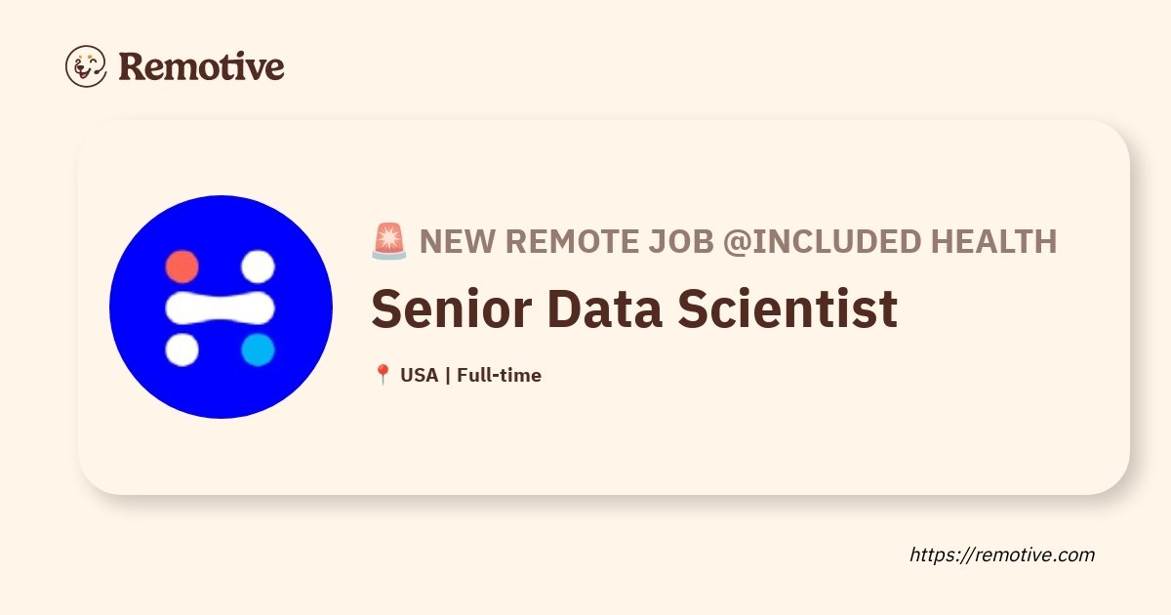Image resolution: width=1171 pixels, height=615 pixels.
Task: Select the USA location text
Action: [x=420, y=375]
